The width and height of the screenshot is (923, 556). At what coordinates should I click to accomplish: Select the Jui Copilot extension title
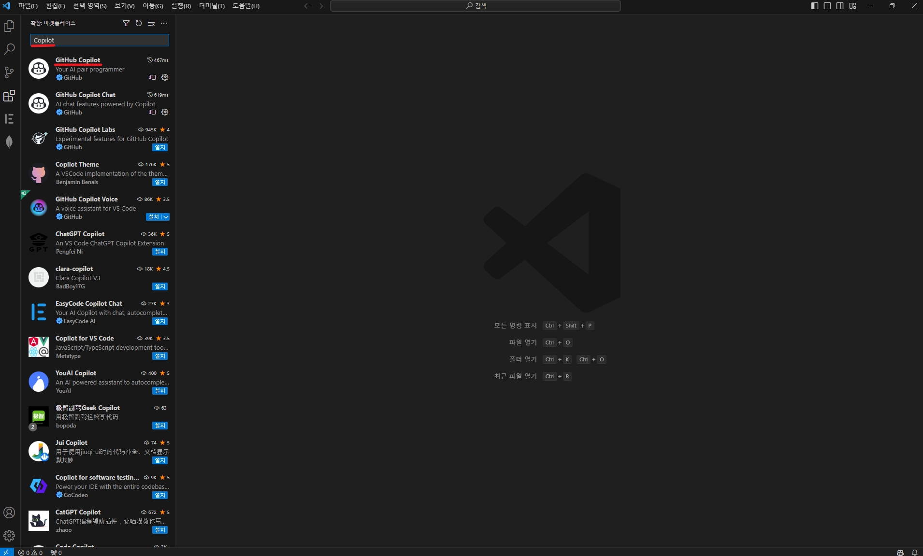(72, 442)
